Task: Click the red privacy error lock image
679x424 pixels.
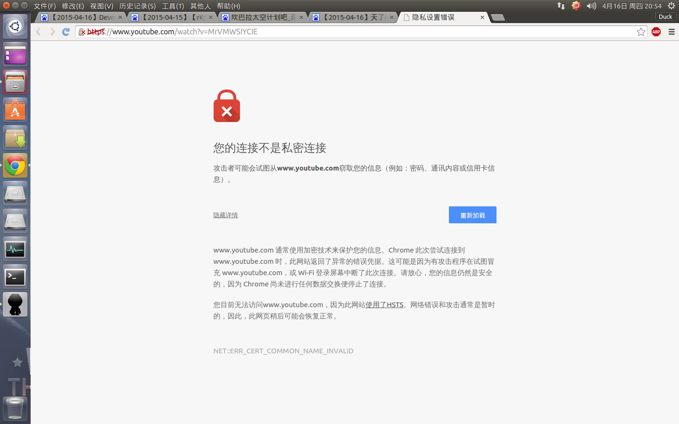Action: [227, 106]
